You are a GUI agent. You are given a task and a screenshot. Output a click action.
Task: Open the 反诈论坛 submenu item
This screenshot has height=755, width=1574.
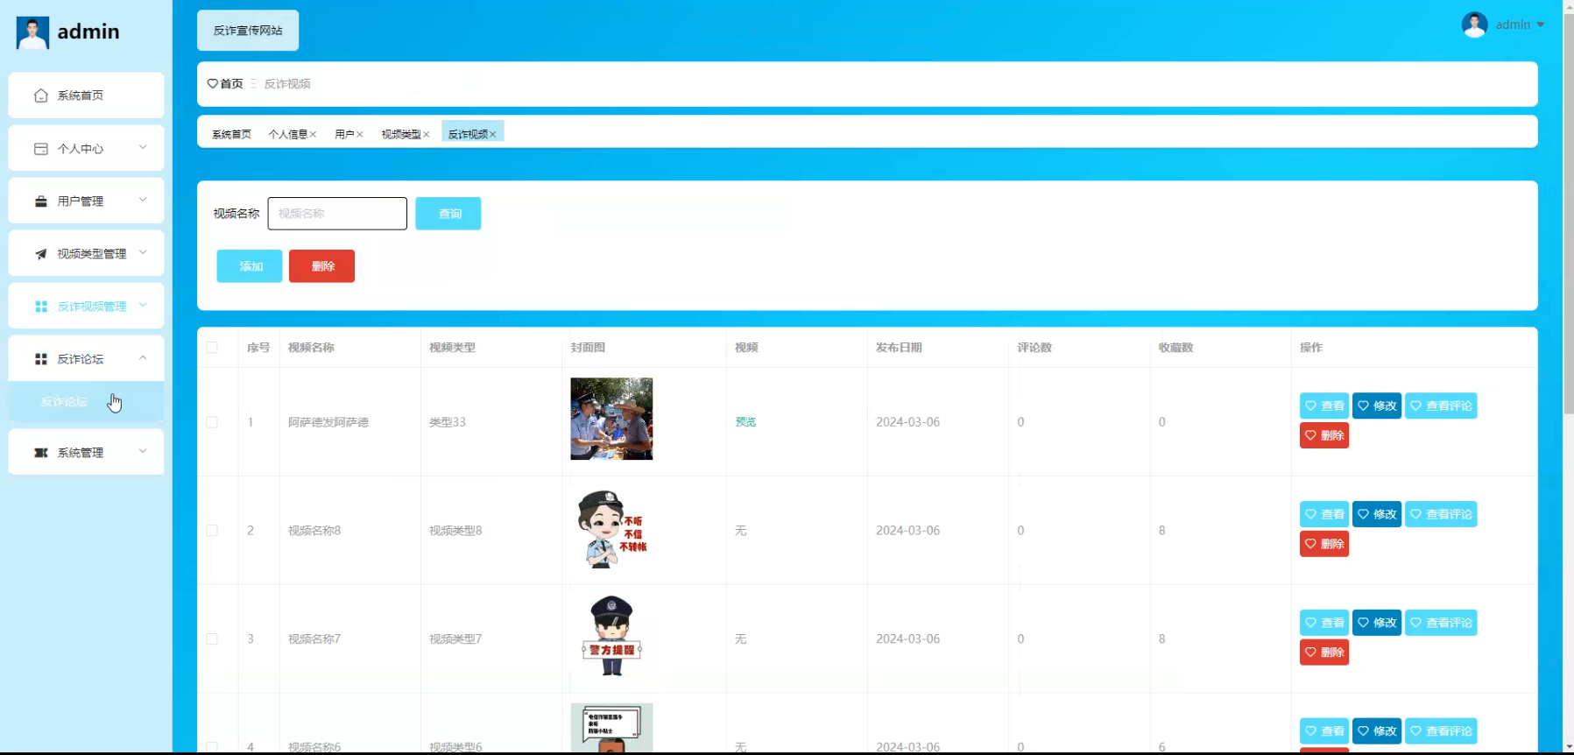pos(86,402)
